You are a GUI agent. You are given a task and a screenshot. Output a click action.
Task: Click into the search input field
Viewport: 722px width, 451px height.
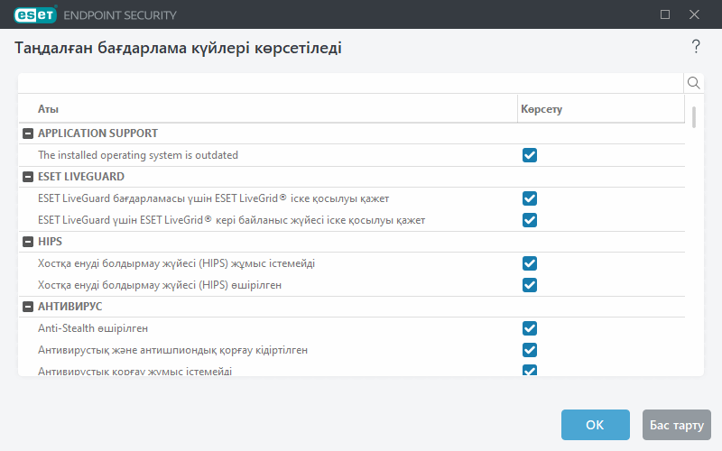pos(351,83)
